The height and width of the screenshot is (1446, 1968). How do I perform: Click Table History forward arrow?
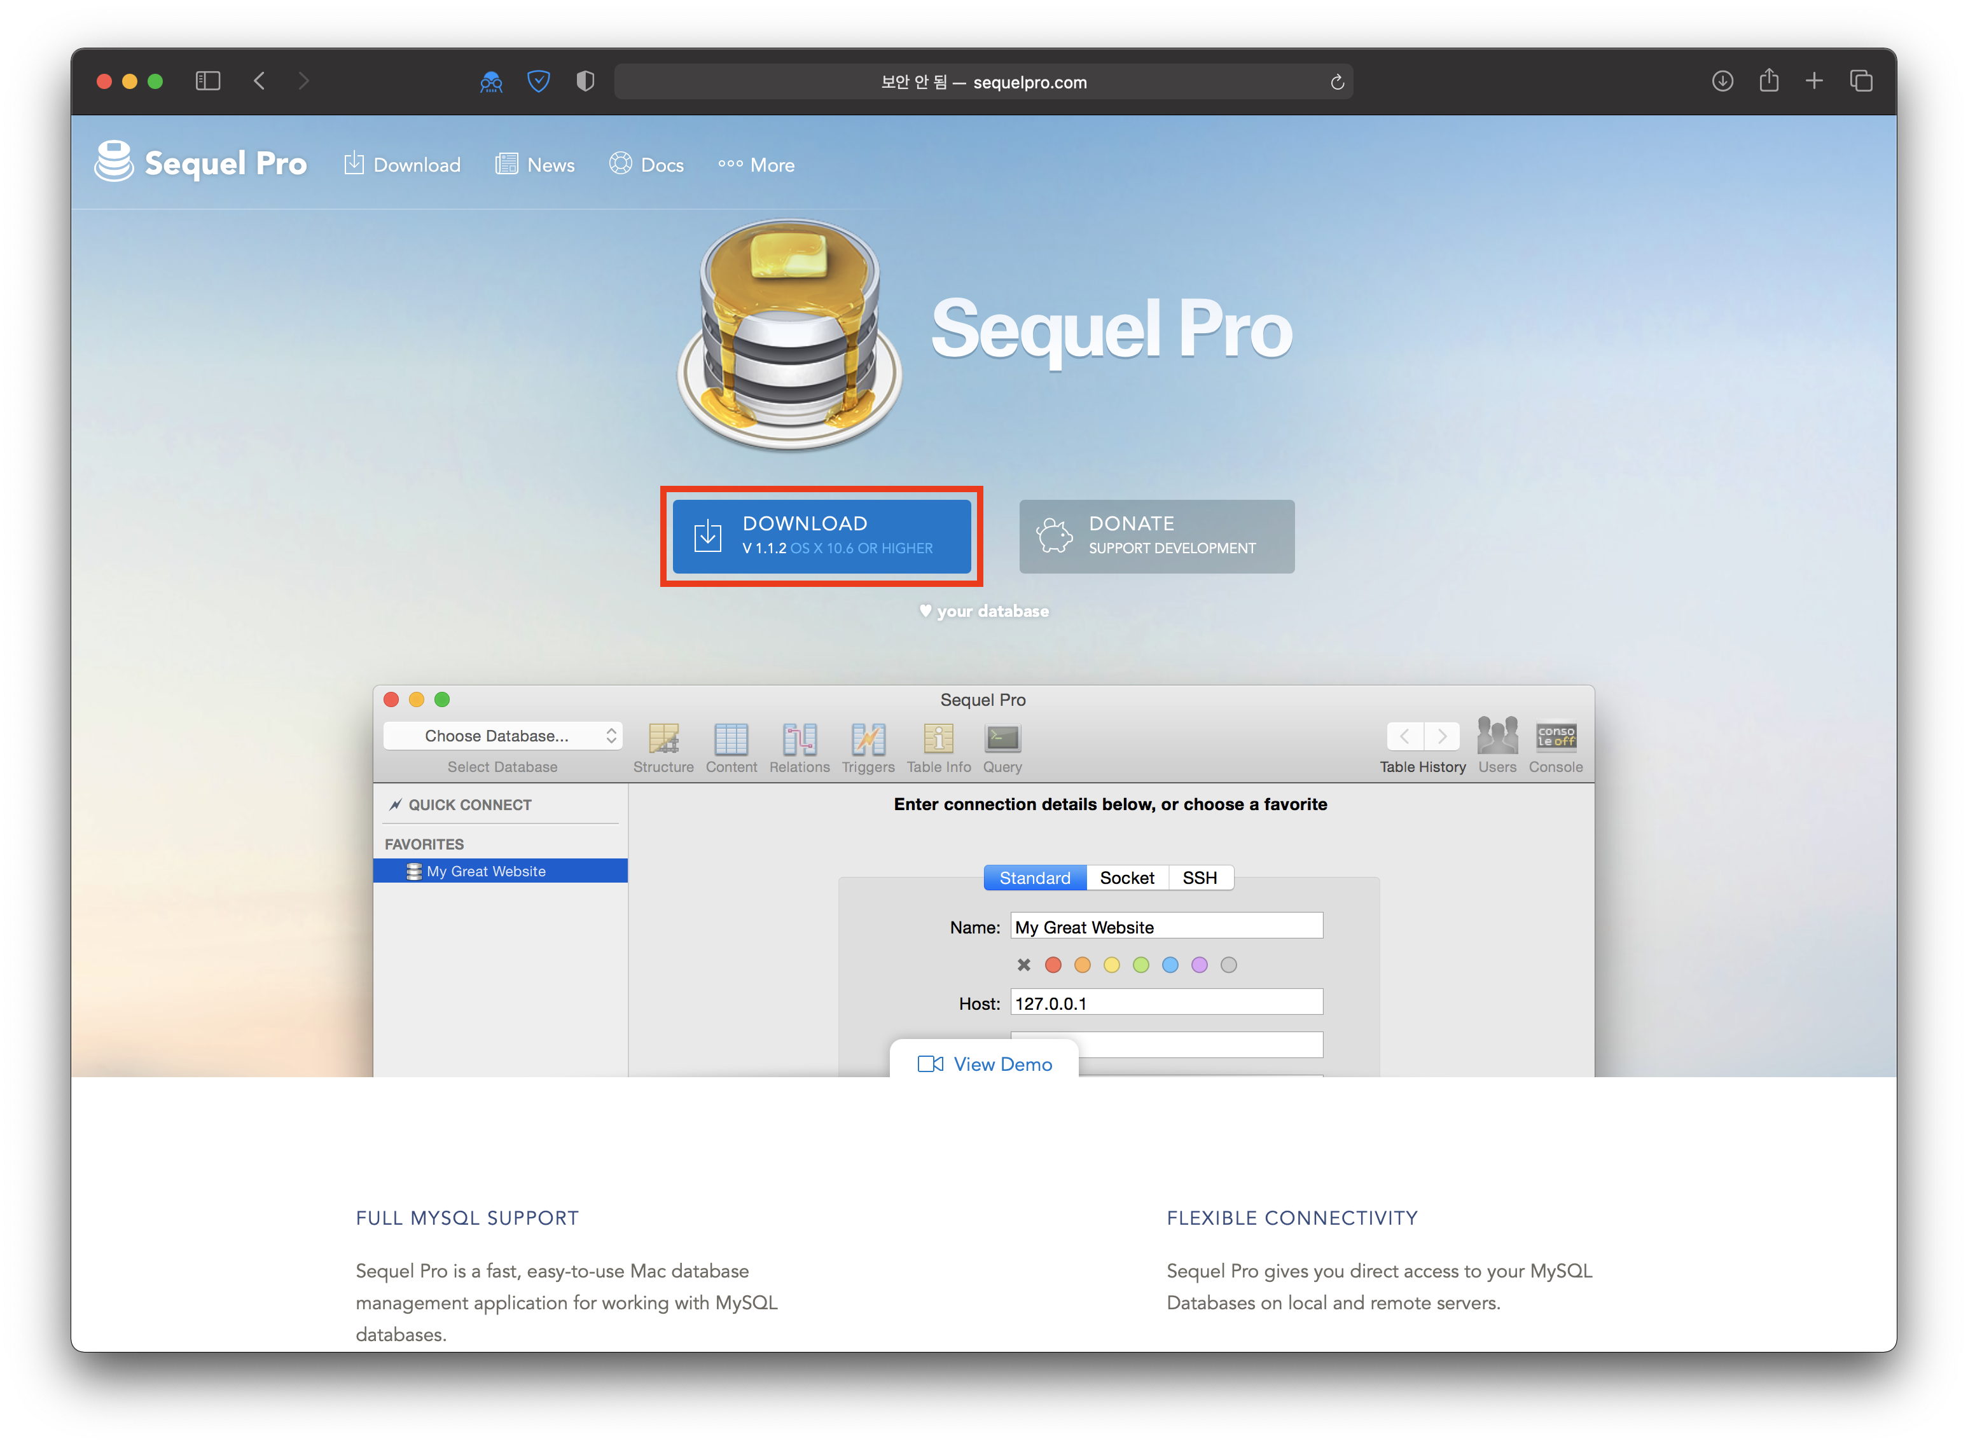pyautogui.click(x=1442, y=736)
